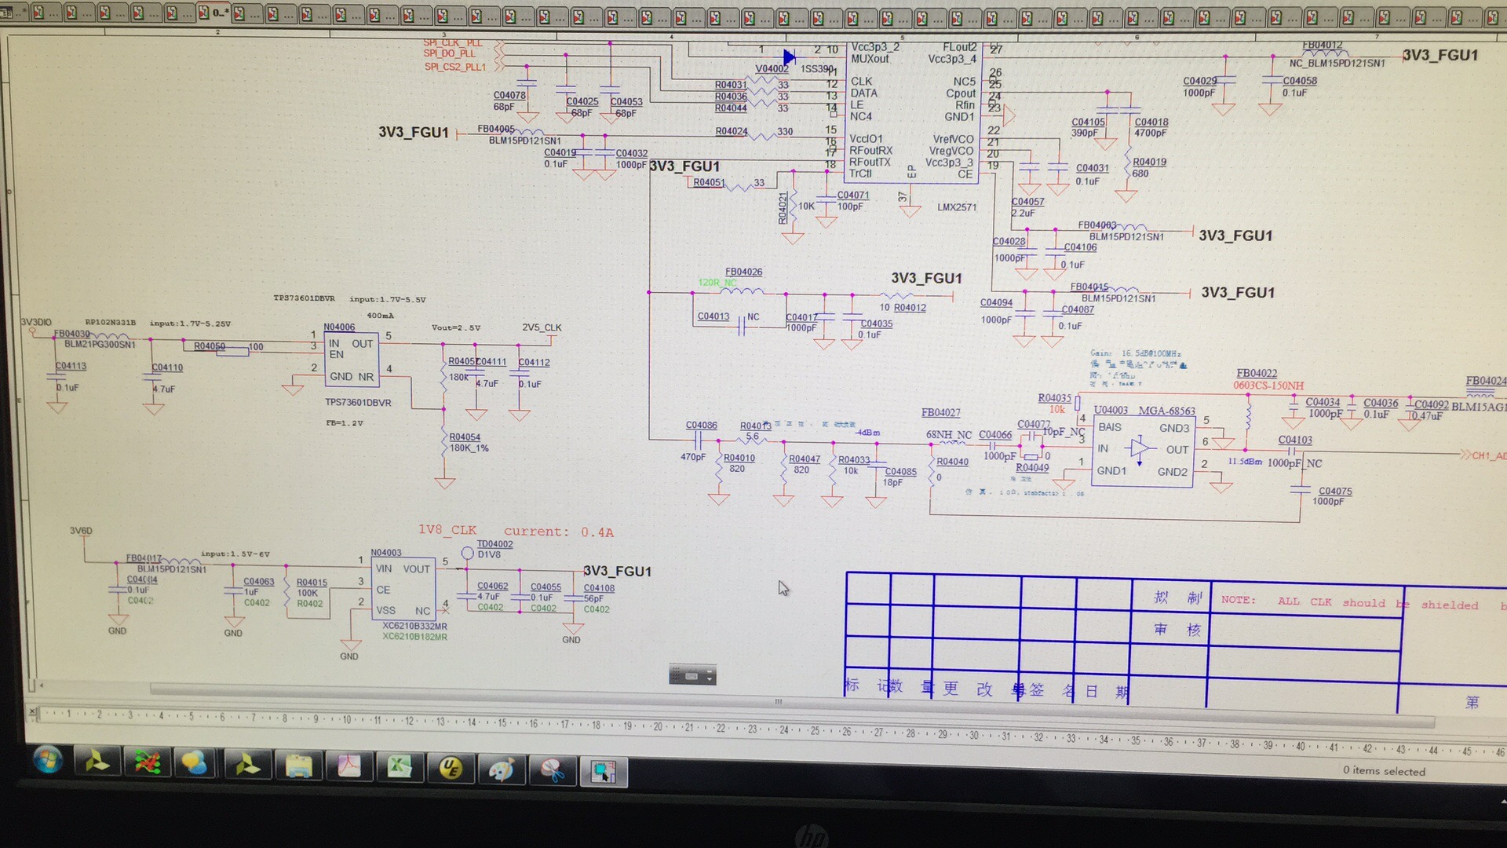This screenshot has width=1507, height=848.
Task: Open the Adobe PDF reader taskbar icon
Action: [349, 766]
